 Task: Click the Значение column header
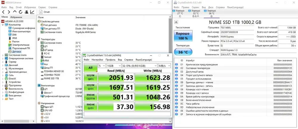80,17
